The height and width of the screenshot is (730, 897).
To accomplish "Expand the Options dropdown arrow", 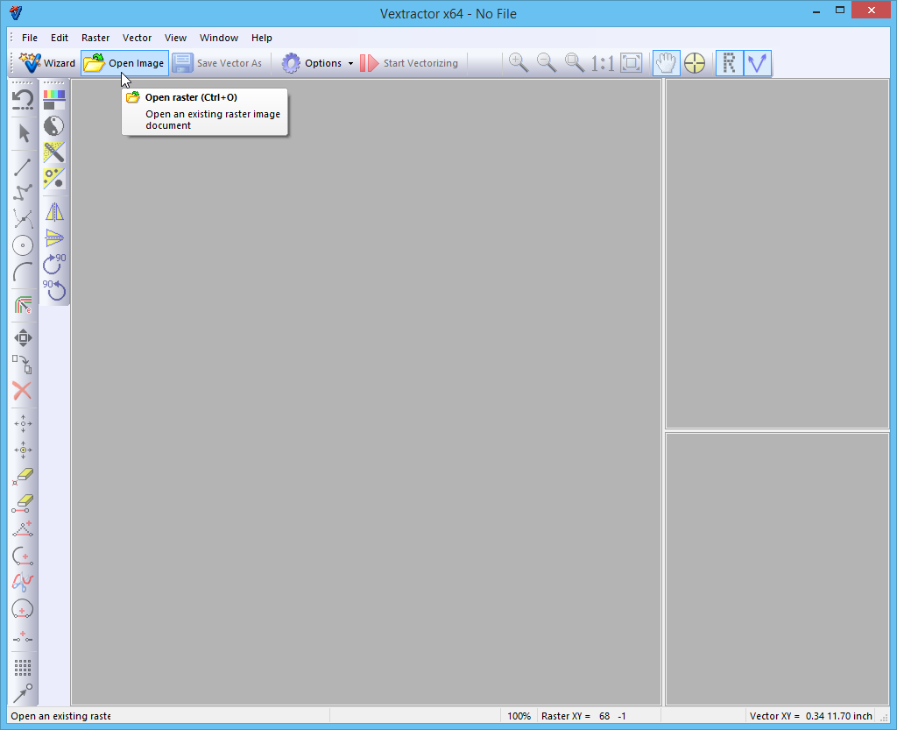I will (350, 63).
